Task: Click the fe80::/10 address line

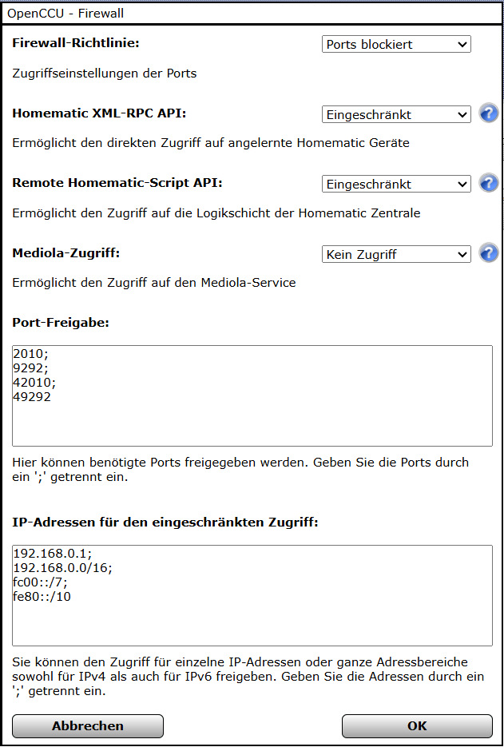Action: (42, 596)
